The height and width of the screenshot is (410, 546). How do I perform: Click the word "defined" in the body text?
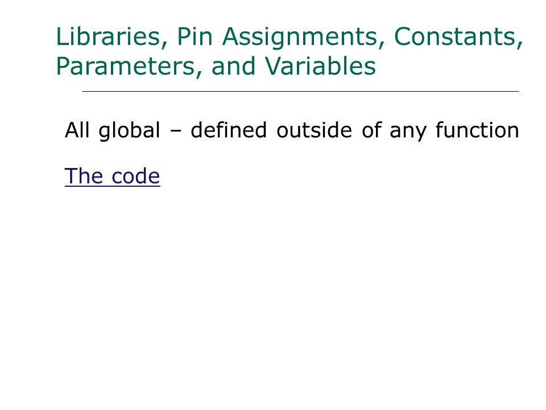coord(229,130)
